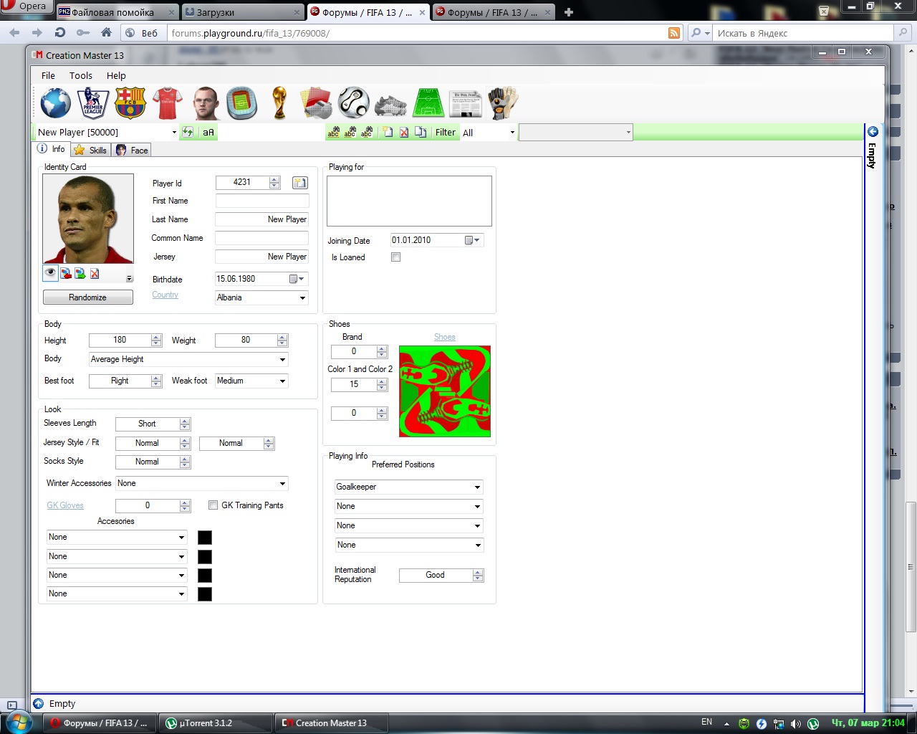Viewport: 917px width, 734px height.
Task: Enable GK Training Pants checkbox
Action: pos(213,505)
